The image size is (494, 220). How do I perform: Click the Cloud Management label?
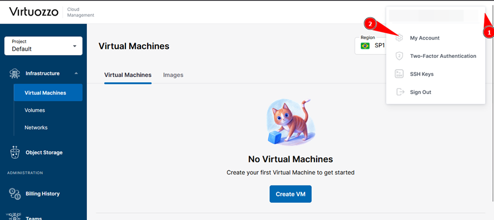tap(81, 12)
